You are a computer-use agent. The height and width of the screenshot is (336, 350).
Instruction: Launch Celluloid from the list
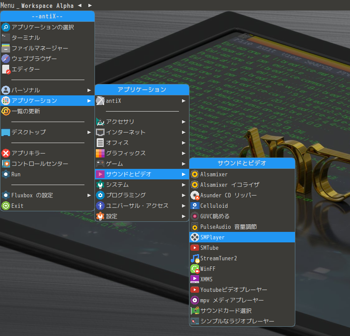click(242, 206)
